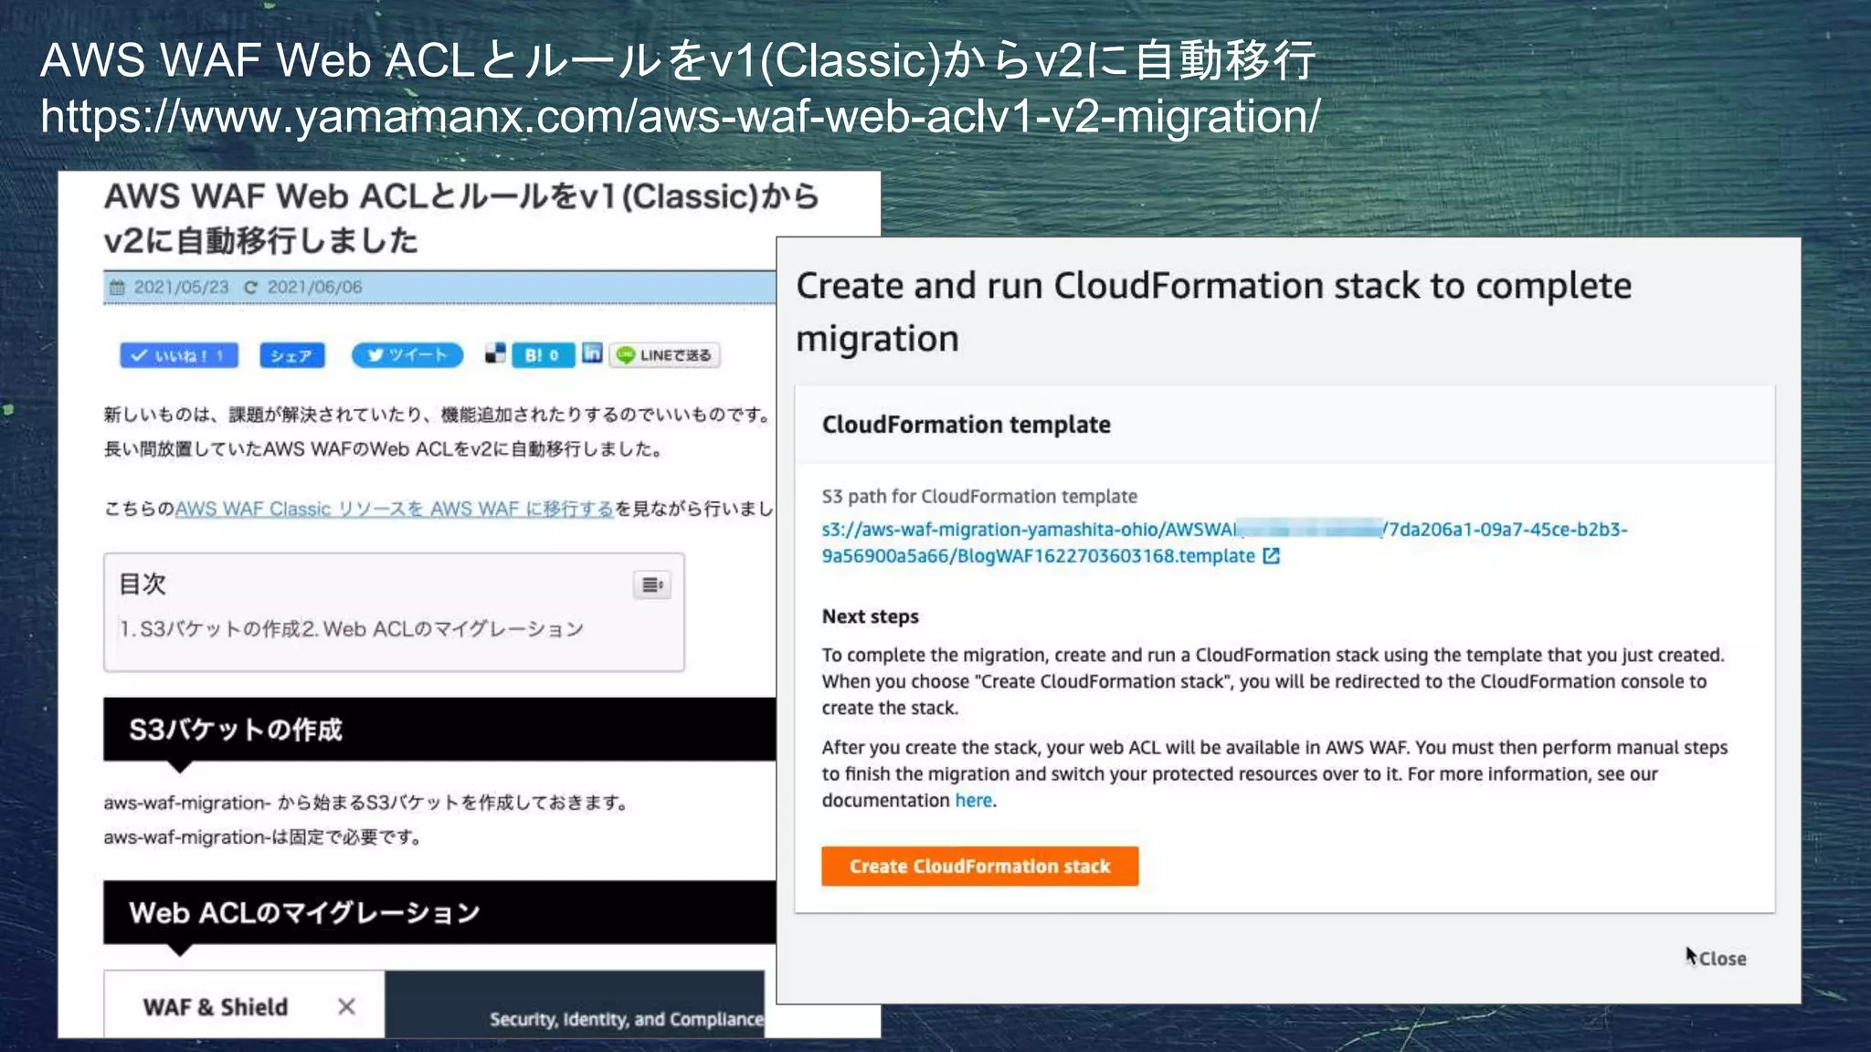The width and height of the screenshot is (1871, 1052).
Task: Click the CloudFormation template panel header
Action: click(1284, 425)
